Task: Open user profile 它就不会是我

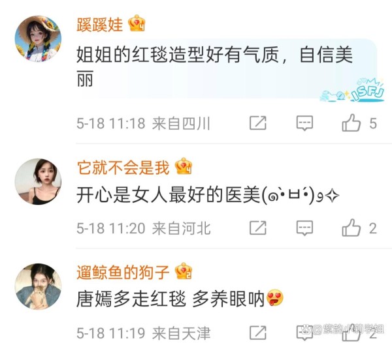Action: [x=123, y=167]
